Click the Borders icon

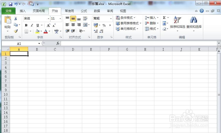click(x=26, y=31)
